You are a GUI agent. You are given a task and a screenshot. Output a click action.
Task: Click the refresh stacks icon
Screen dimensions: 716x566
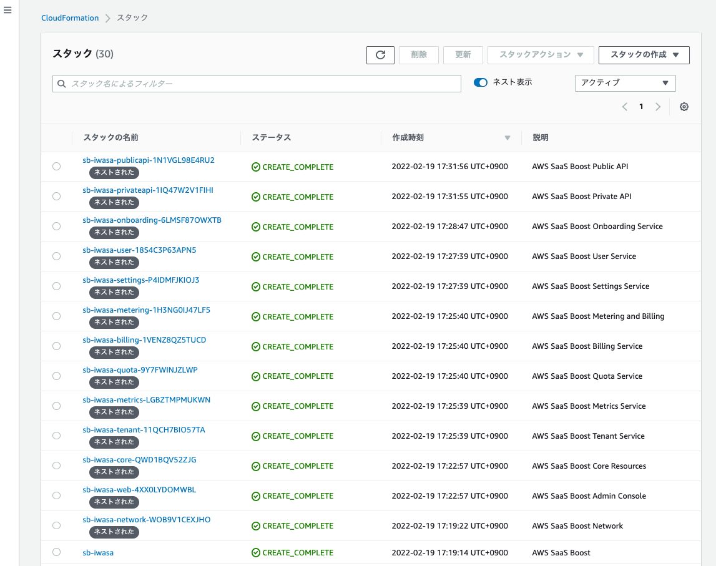pos(380,55)
